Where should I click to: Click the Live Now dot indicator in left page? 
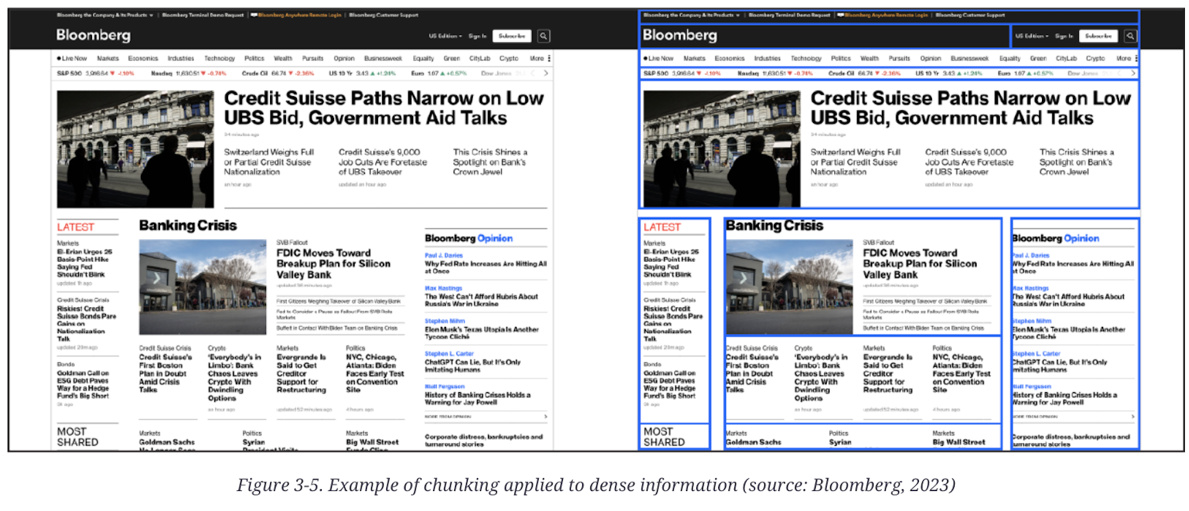[59, 58]
